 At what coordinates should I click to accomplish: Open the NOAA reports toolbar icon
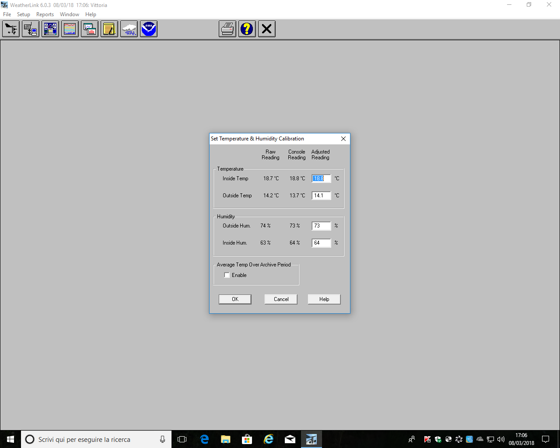click(149, 29)
